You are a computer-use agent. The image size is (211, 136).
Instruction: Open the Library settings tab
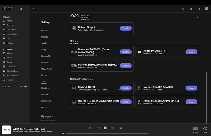tap(44, 75)
